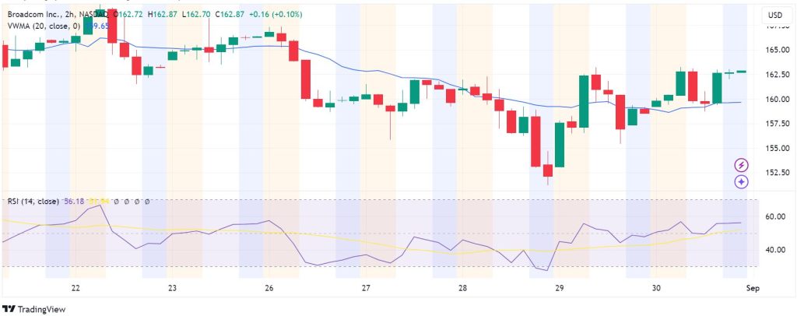Click the purple sparkle star icon
The height and width of the screenshot is (316, 797).
(742, 181)
